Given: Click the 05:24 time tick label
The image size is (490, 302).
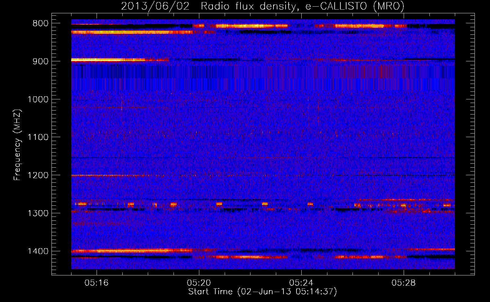Looking at the screenshot, I should (x=301, y=283).
